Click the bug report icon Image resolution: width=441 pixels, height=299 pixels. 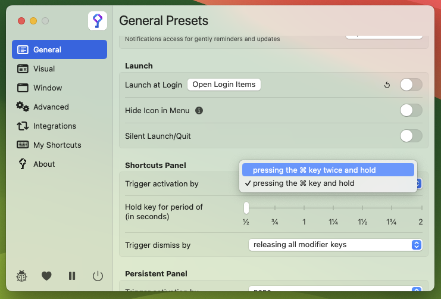click(23, 276)
